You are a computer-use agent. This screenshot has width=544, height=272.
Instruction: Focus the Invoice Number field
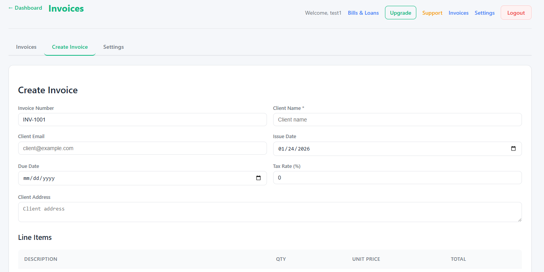pyautogui.click(x=142, y=120)
